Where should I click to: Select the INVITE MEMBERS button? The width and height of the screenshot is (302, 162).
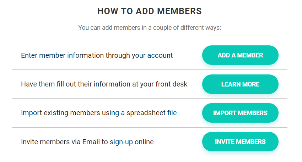[240, 142]
